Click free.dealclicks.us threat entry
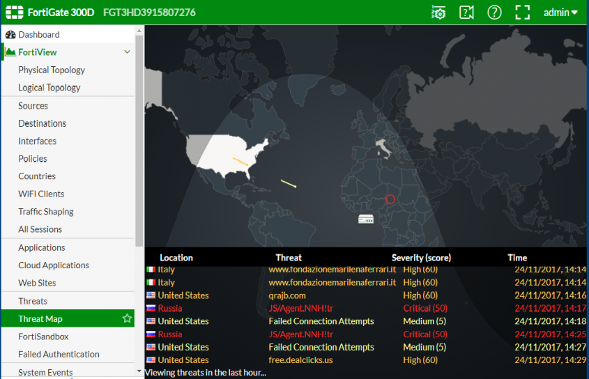 click(x=300, y=360)
